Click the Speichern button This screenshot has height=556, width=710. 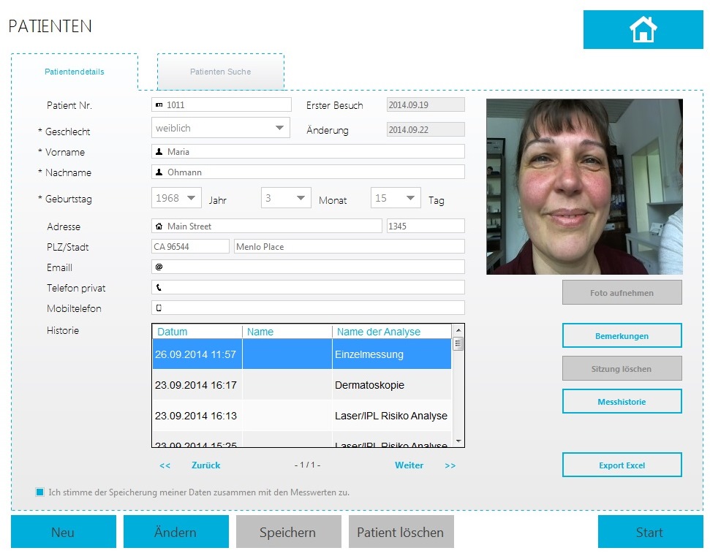tap(288, 532)
